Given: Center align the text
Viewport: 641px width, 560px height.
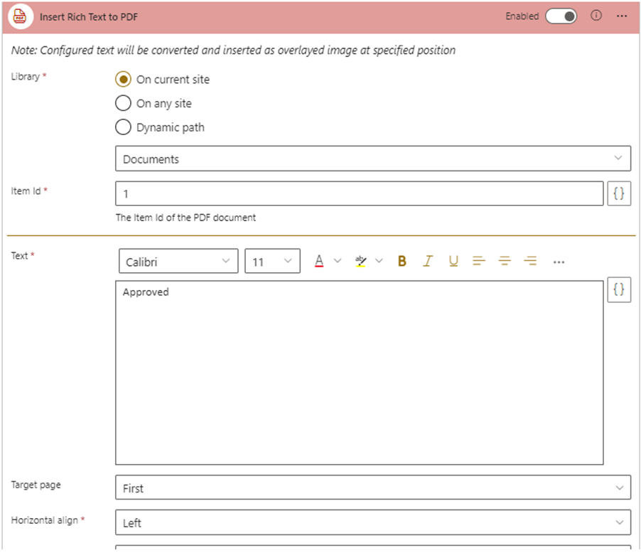Looking at the screenshot, I should pos(505,262).
